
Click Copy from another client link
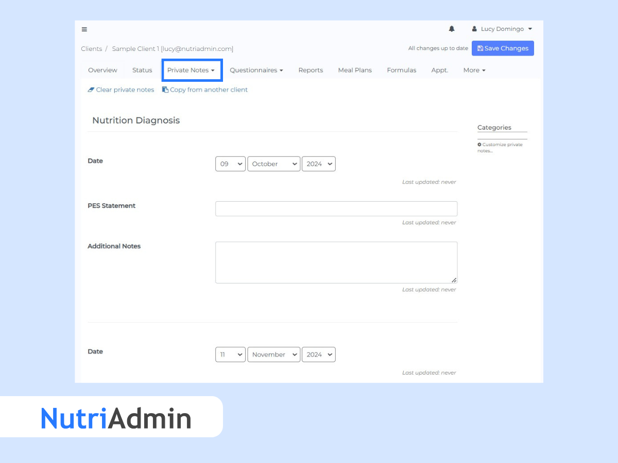click(x=205, y=90)
